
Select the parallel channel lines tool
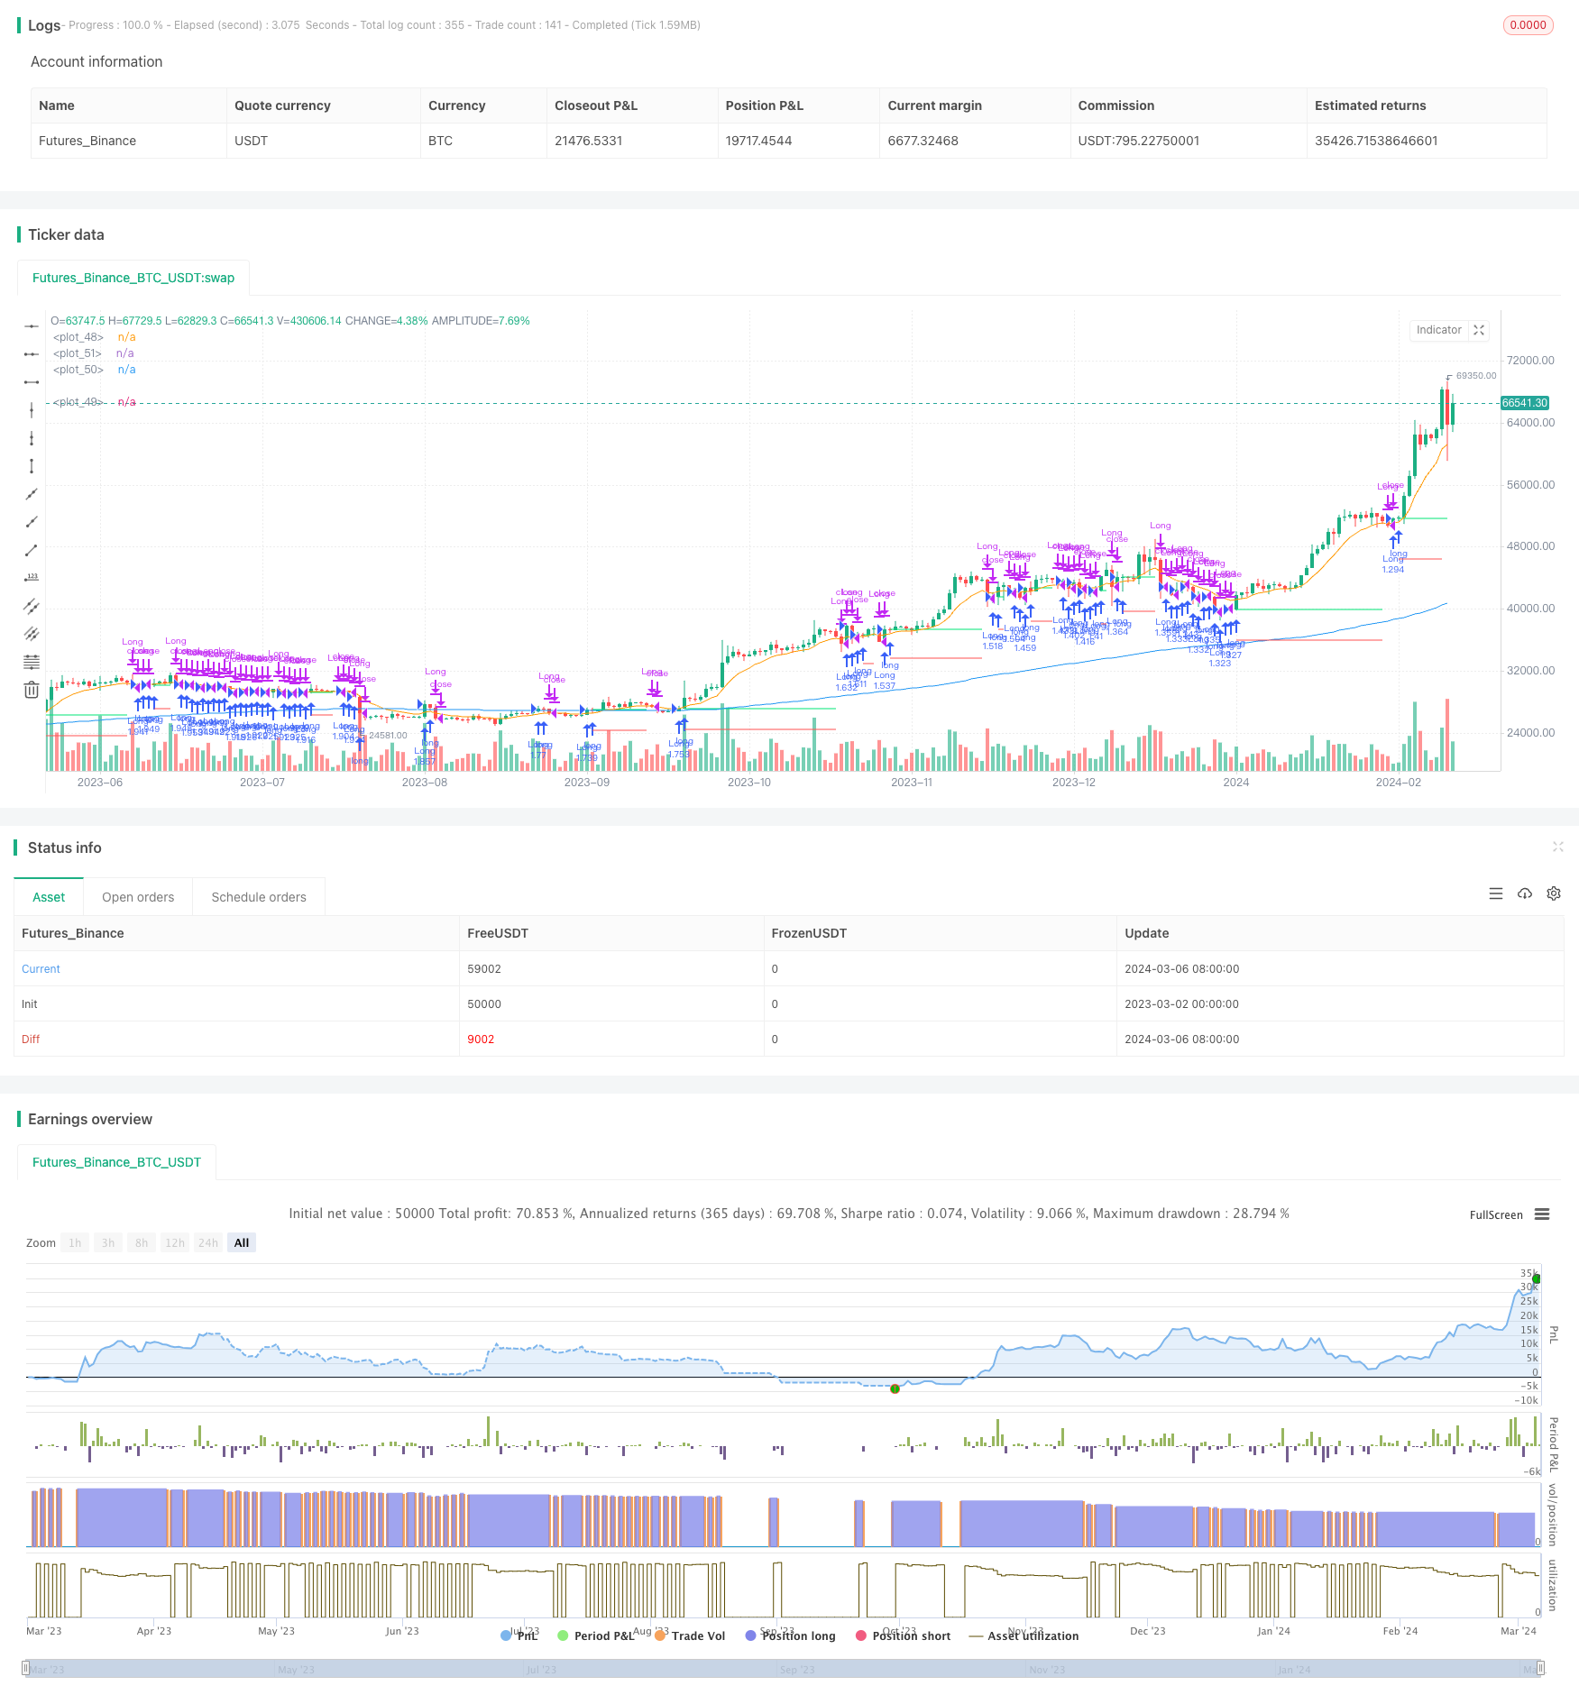[32, 606]
